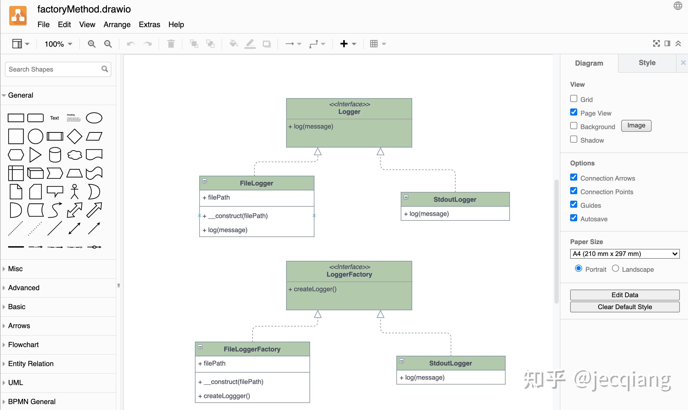Image resolution: width=688 pixels, height=410 pixels.
Task: Pick the cloud shape from General shapes
Action: 74,155
